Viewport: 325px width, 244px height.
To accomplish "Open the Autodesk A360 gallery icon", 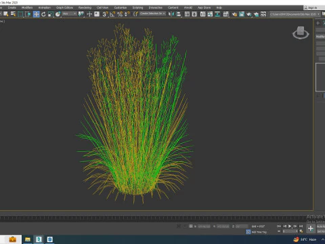I will tap(263, 14).
